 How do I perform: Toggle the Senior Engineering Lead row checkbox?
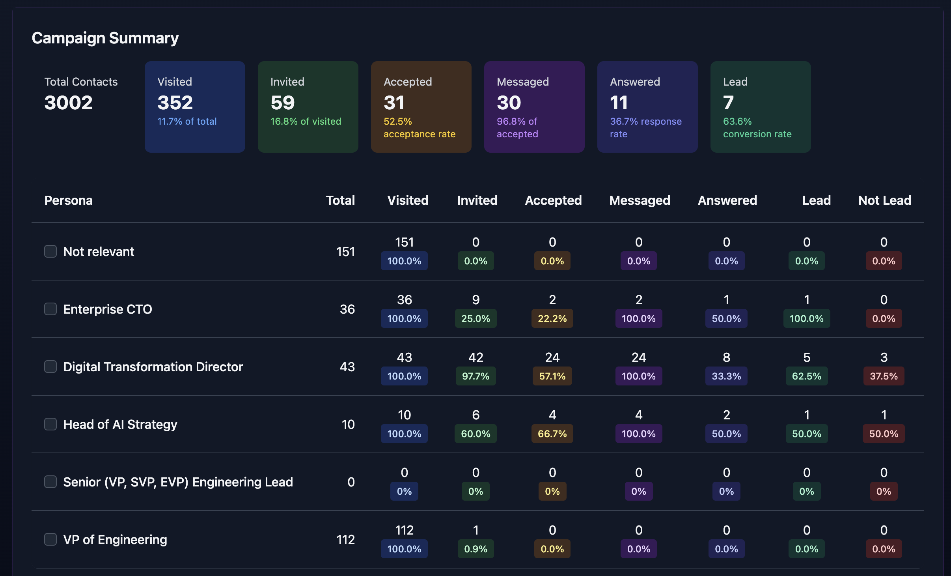[50, 482]
